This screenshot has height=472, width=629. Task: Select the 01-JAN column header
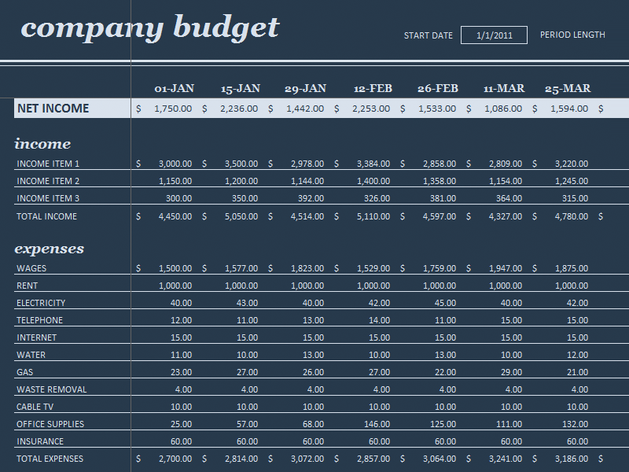tap(174, 88)
